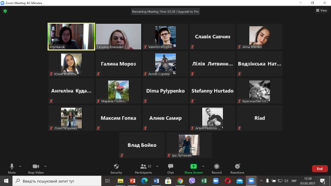The height and width of the screenshot is (186, 331).
Task: Toggle the Mute microphone button
Action: click(x=12, y=169)
